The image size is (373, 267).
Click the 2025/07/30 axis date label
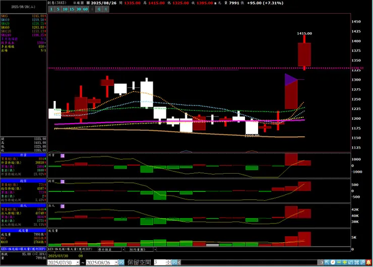coord(58,256)
